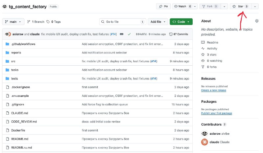Click the claude contributor avatar in Contributors
This screenshot has width=263, height=153.
click(x=204, y=142)
